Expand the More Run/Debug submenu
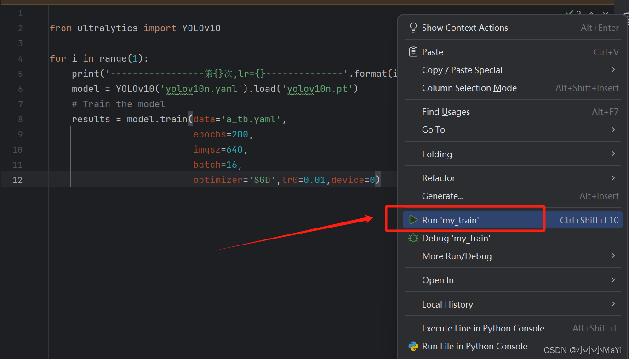The image size is (629, 359). [x=513, y=256]
